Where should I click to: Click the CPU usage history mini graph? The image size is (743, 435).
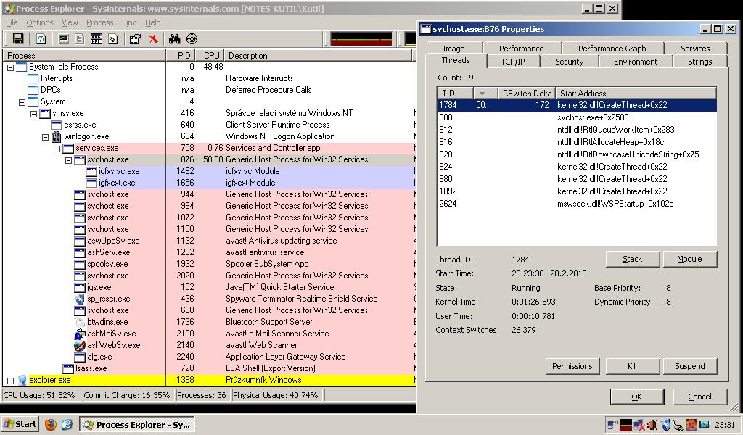pos(361,39)
